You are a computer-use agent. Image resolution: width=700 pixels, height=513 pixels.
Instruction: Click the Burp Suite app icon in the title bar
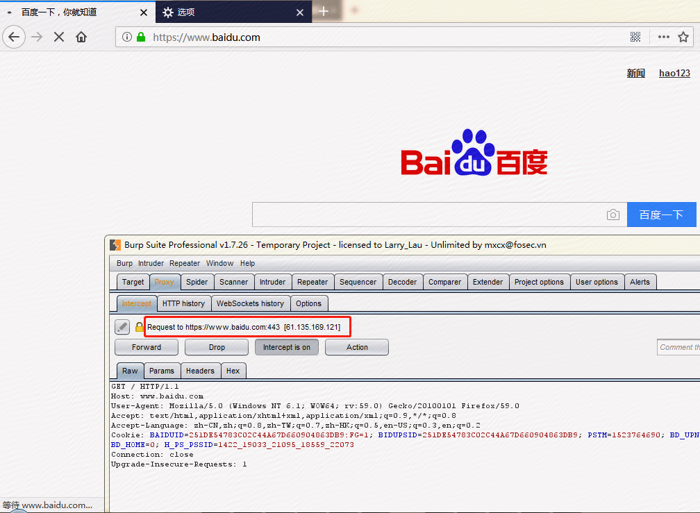tap(115, 245)
